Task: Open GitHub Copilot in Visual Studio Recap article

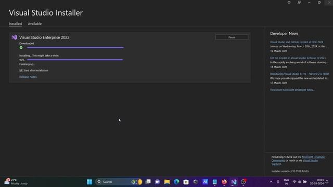Action: 298,58
